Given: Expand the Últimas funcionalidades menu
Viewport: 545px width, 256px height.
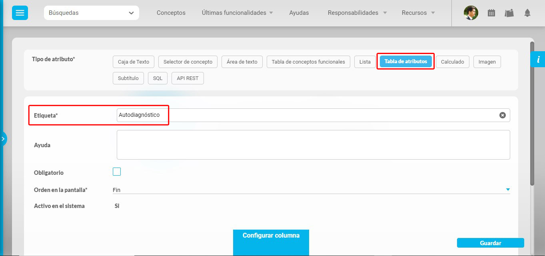Looking at the screenshot, I should coord(238,13).
